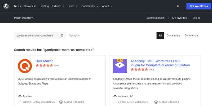212x106 pixels.
Task: Click the Academy LMS description text
Action: pyautogui.click(x=152, y=83)
